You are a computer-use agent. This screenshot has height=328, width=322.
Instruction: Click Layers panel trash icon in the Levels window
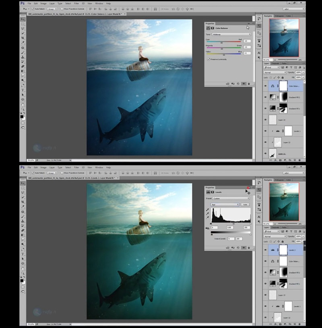(x=299, y=324)
